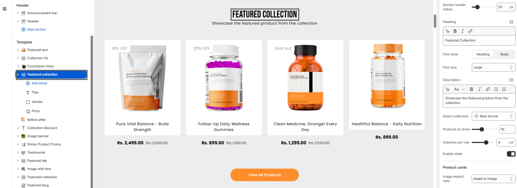This screenshot has width=517, height=188.
Task: Open the bulleted list option in Description toolbar
Action: coord(496,89)
